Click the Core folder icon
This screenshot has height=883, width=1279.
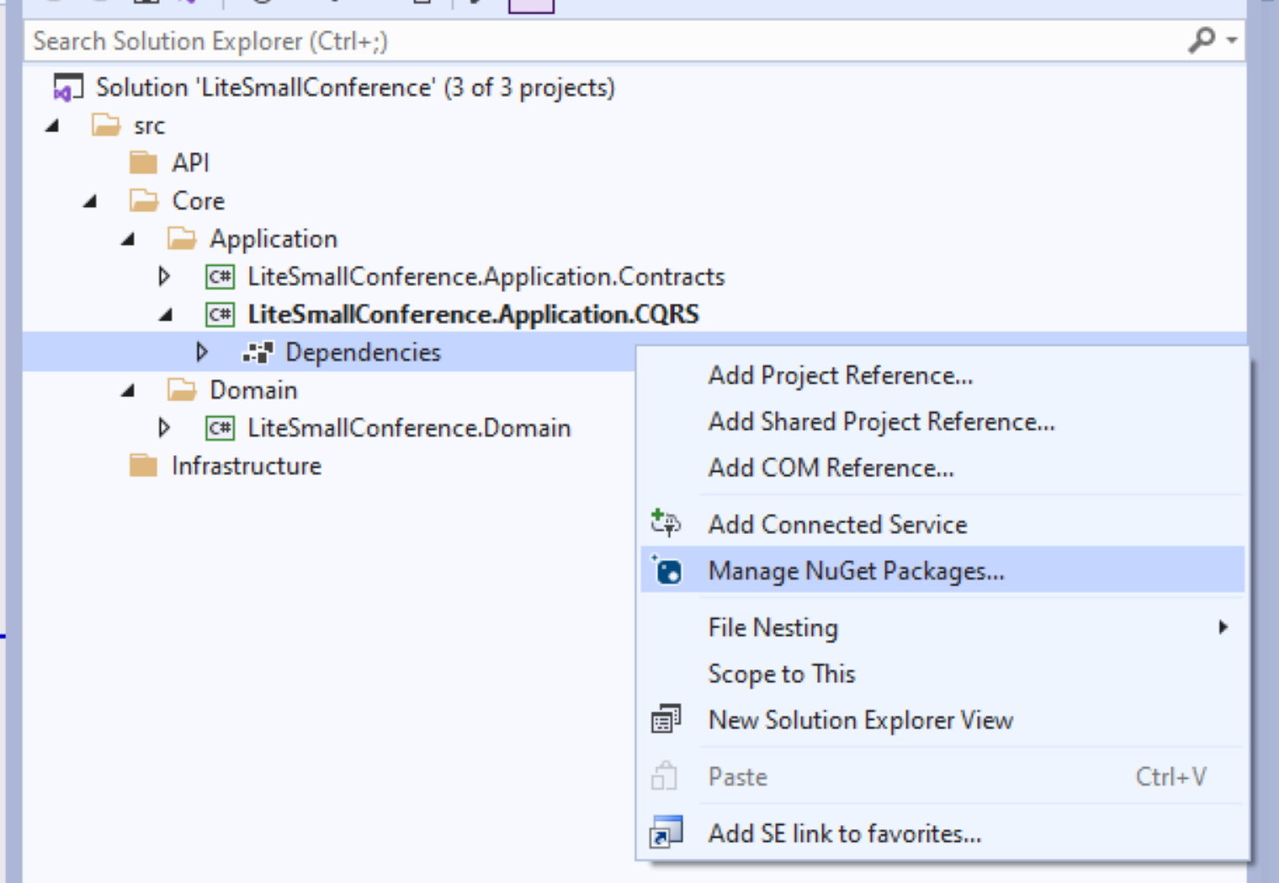(144, 200)
